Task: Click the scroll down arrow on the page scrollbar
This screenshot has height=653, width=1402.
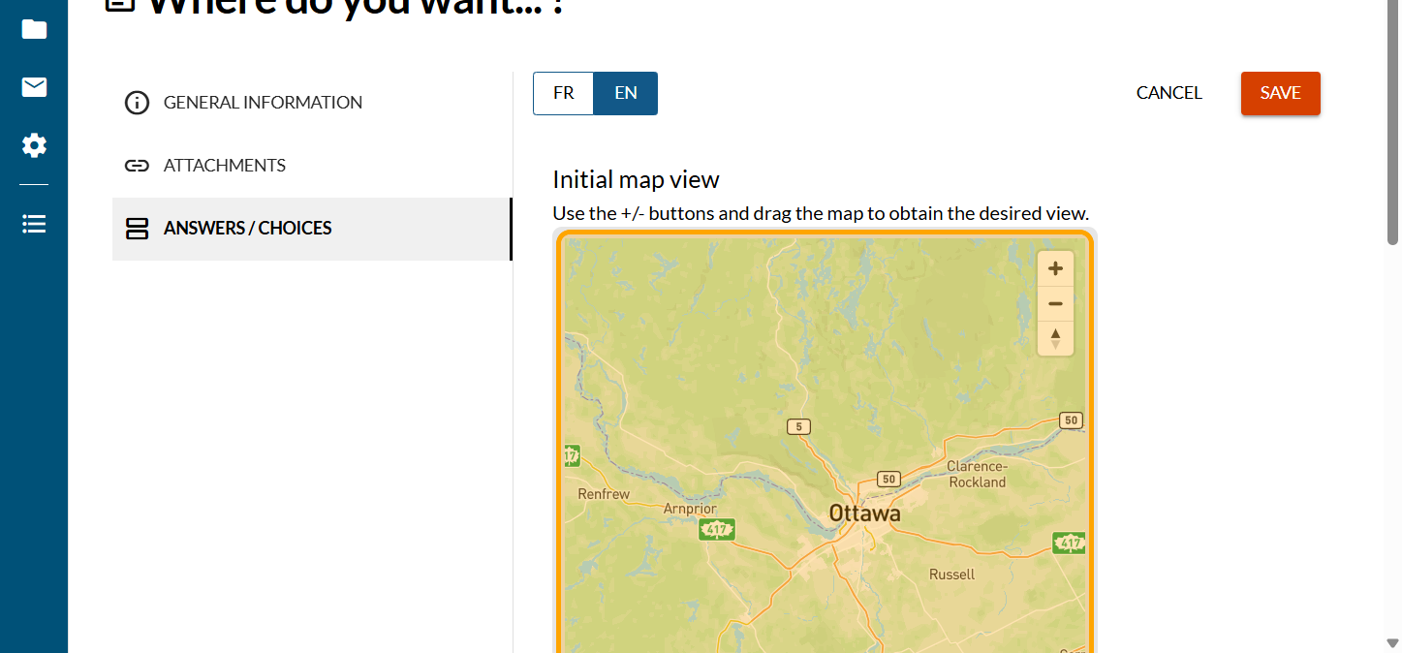Action: [x=1393, y=642]
